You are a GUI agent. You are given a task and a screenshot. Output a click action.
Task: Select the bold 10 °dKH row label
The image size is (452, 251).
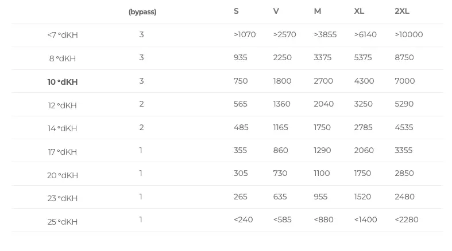(62, 82)
